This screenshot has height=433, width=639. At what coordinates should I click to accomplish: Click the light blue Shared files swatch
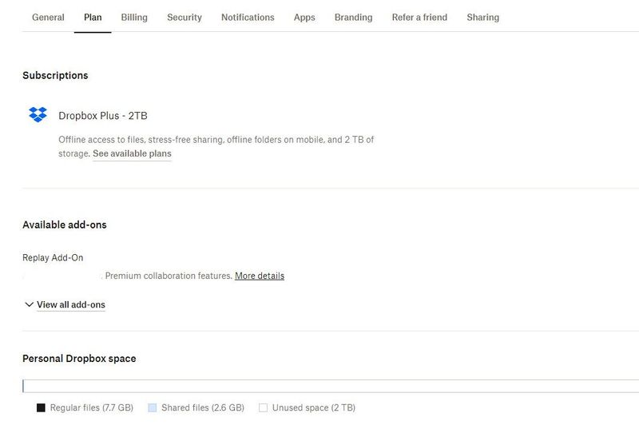tap(152, 407)
